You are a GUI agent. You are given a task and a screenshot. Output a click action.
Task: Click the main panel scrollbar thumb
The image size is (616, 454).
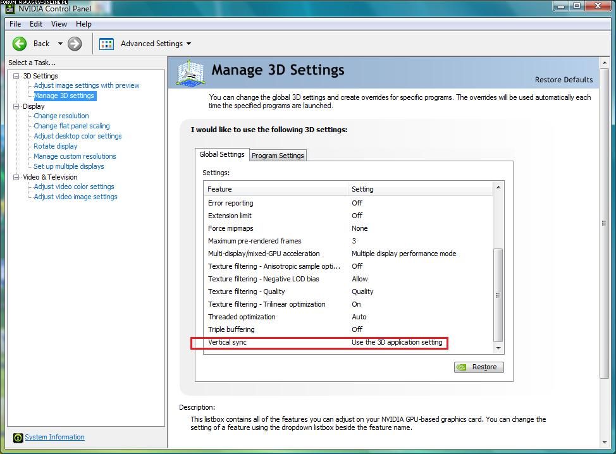604,223
